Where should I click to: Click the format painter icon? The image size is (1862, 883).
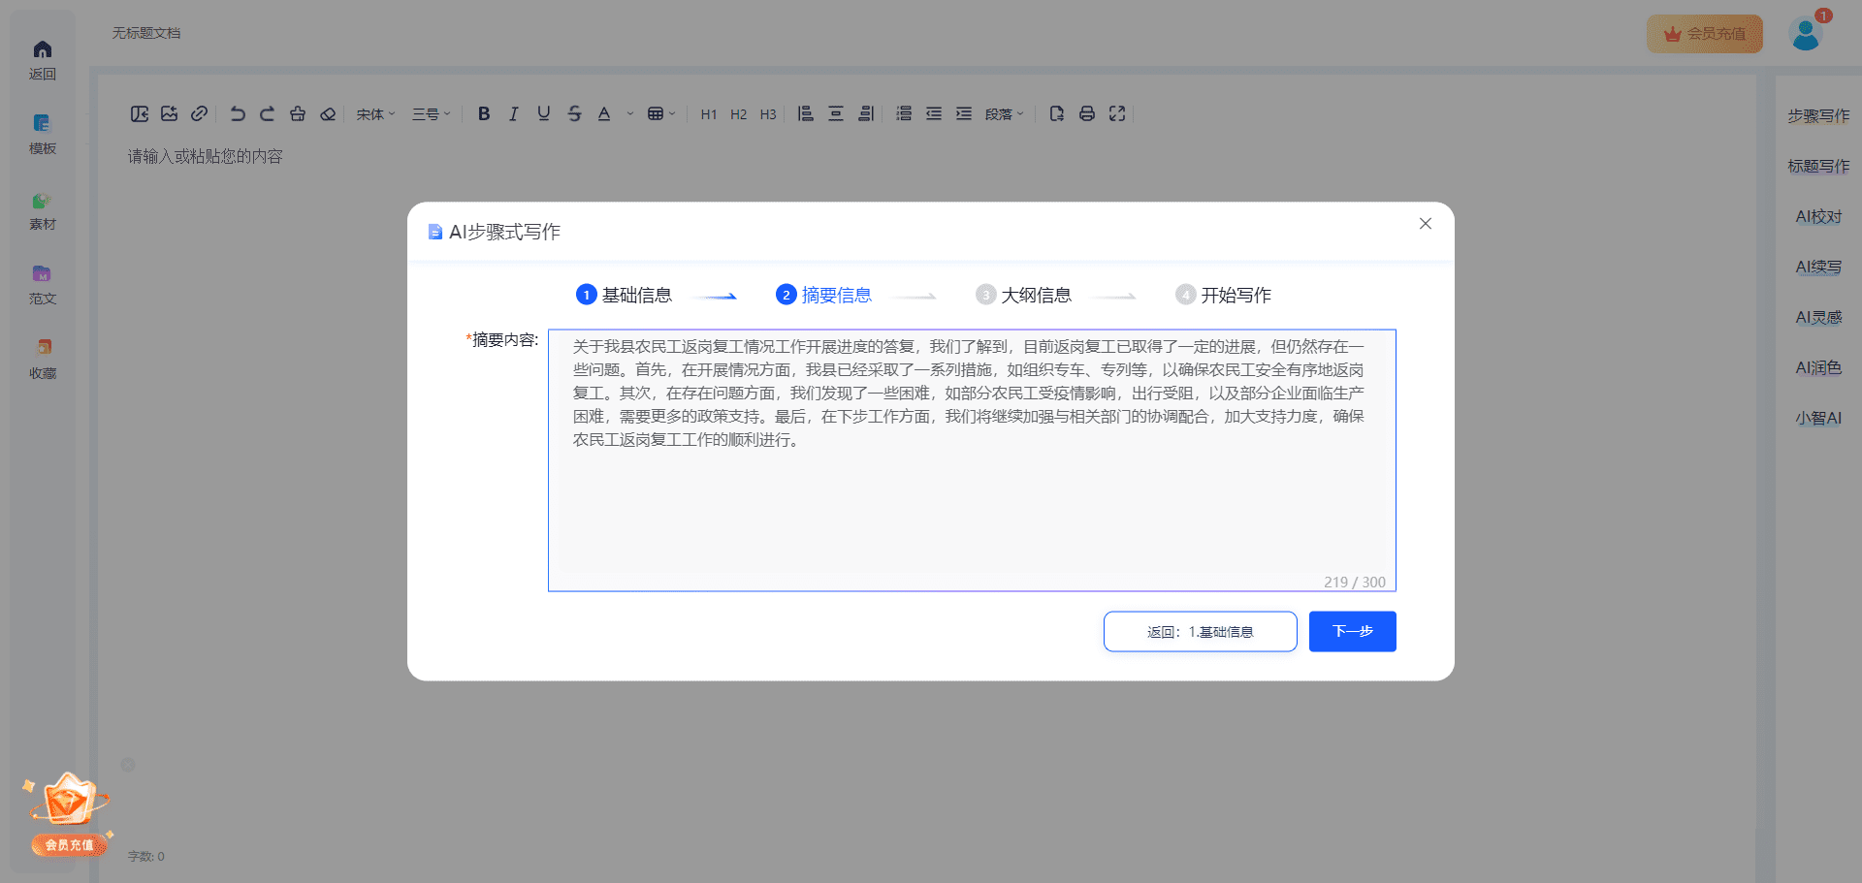pos(298,113)
